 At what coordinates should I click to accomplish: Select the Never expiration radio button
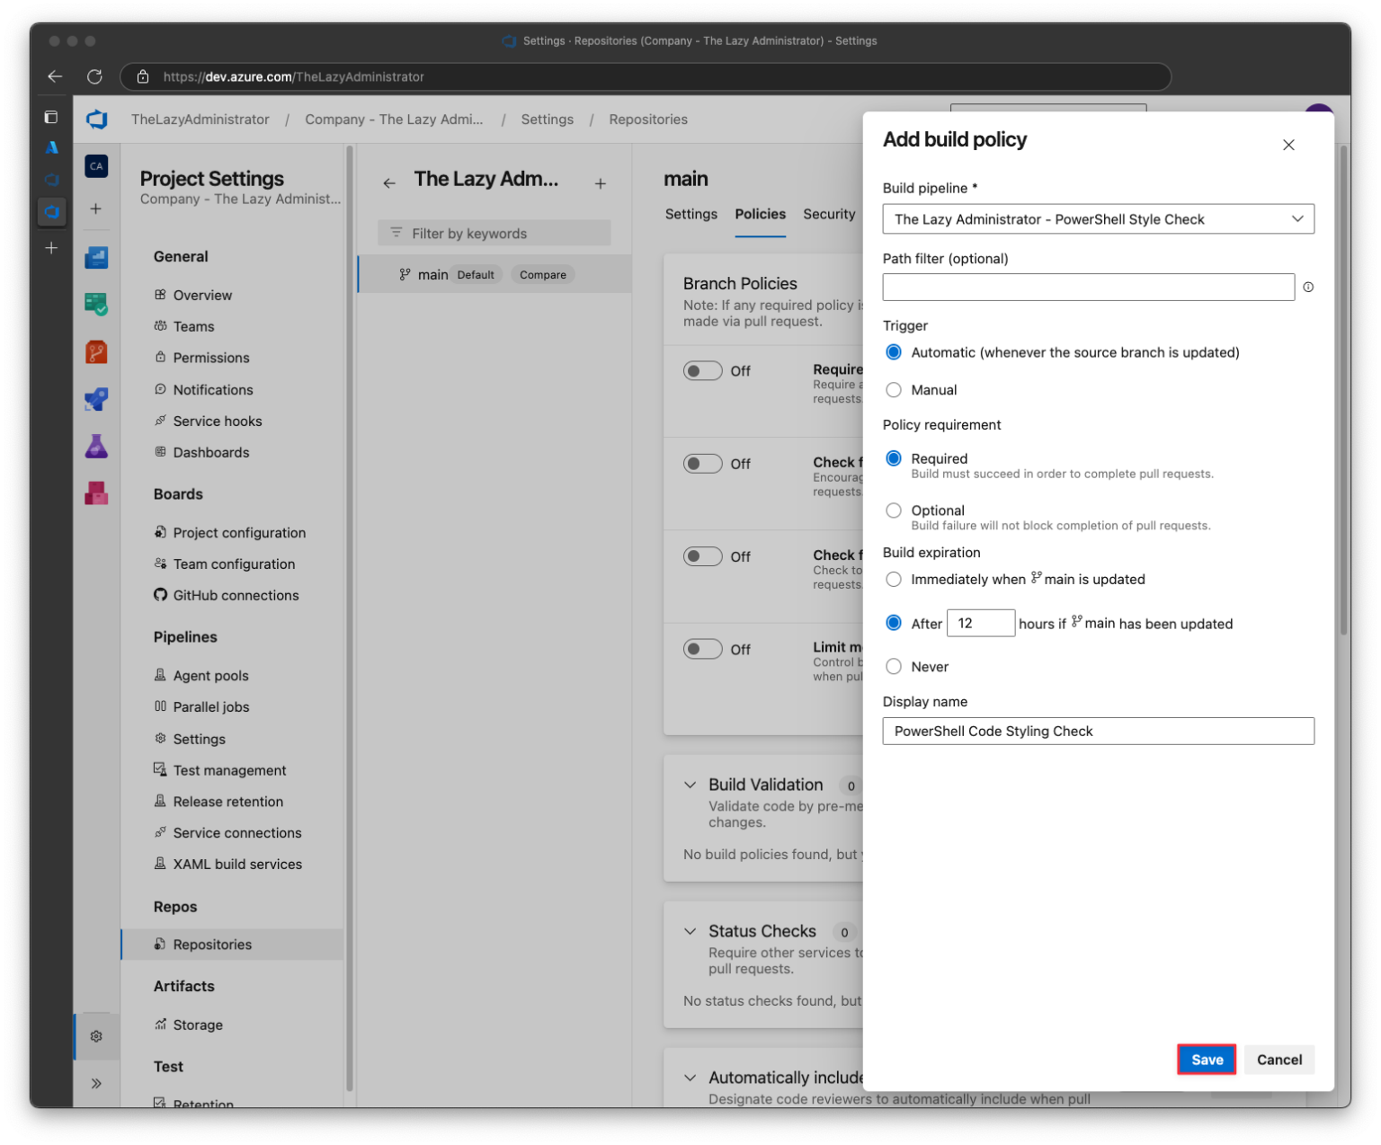click(x=894, y=667)
